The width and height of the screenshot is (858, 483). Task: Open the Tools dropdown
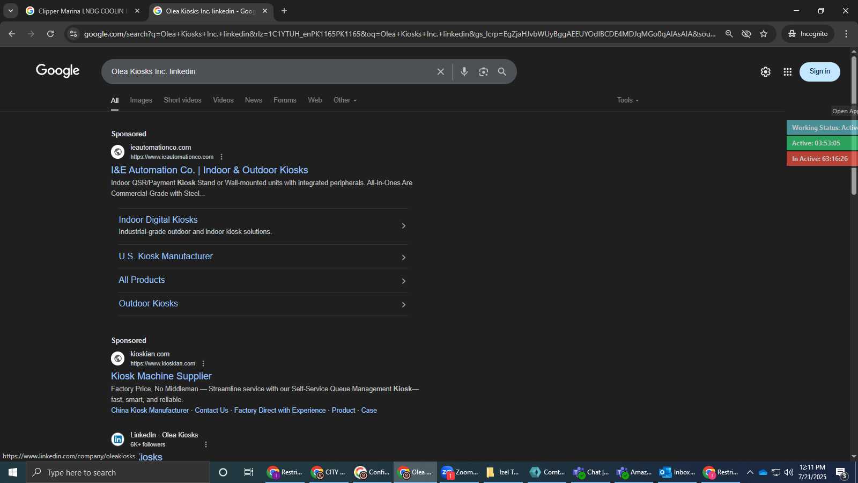627,100
